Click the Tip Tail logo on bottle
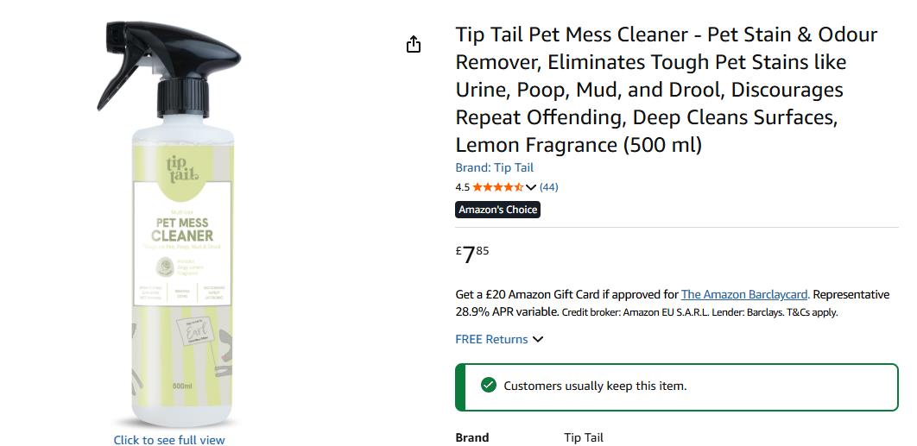Image resolution: width=917 pixels, height=446 pixels. 182,170
